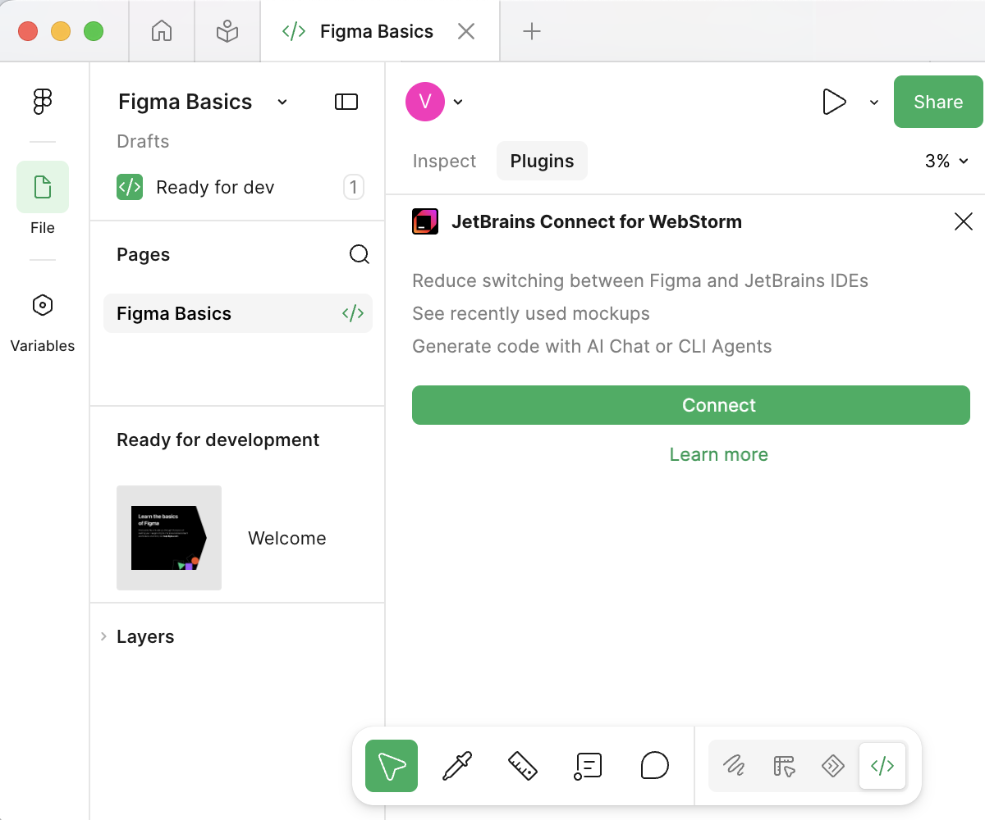The image size is (985, 820).
Task: Select the Figma Basics page row
Action: 238,313
